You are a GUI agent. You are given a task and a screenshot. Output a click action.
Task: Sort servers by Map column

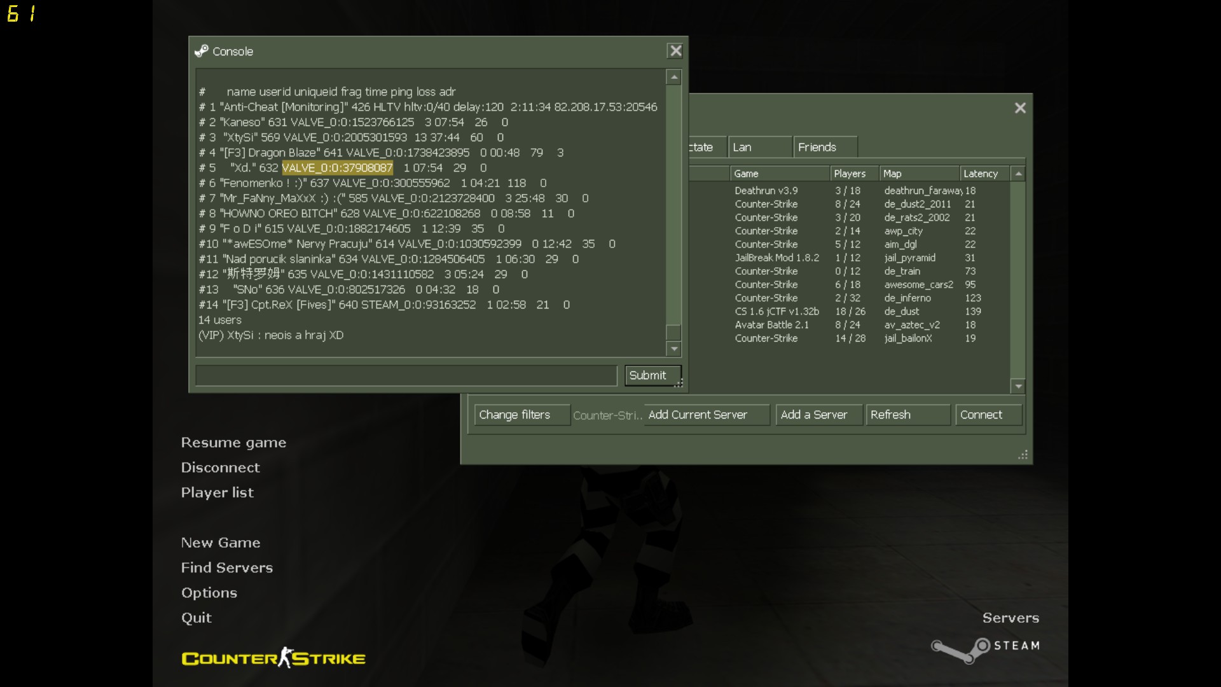[x=919, y=174]
